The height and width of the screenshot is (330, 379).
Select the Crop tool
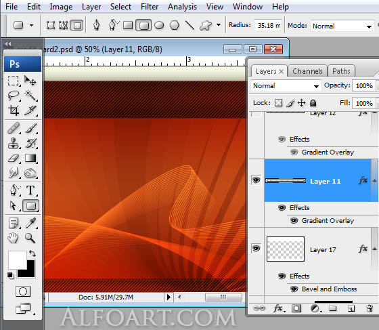point(14,110)
